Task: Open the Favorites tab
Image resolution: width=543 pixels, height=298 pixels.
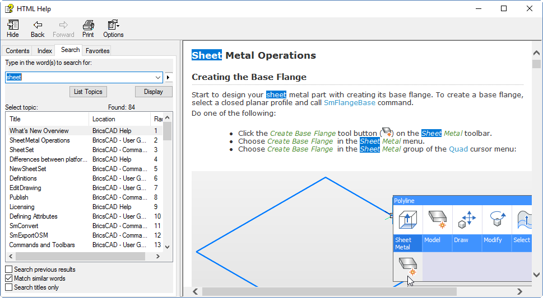Action: coord(98,51)
